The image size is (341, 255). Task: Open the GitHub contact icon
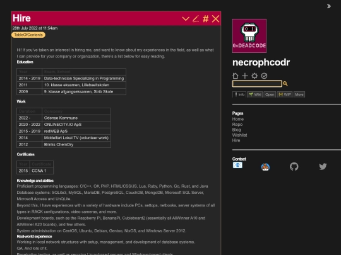tap(294, 166)
